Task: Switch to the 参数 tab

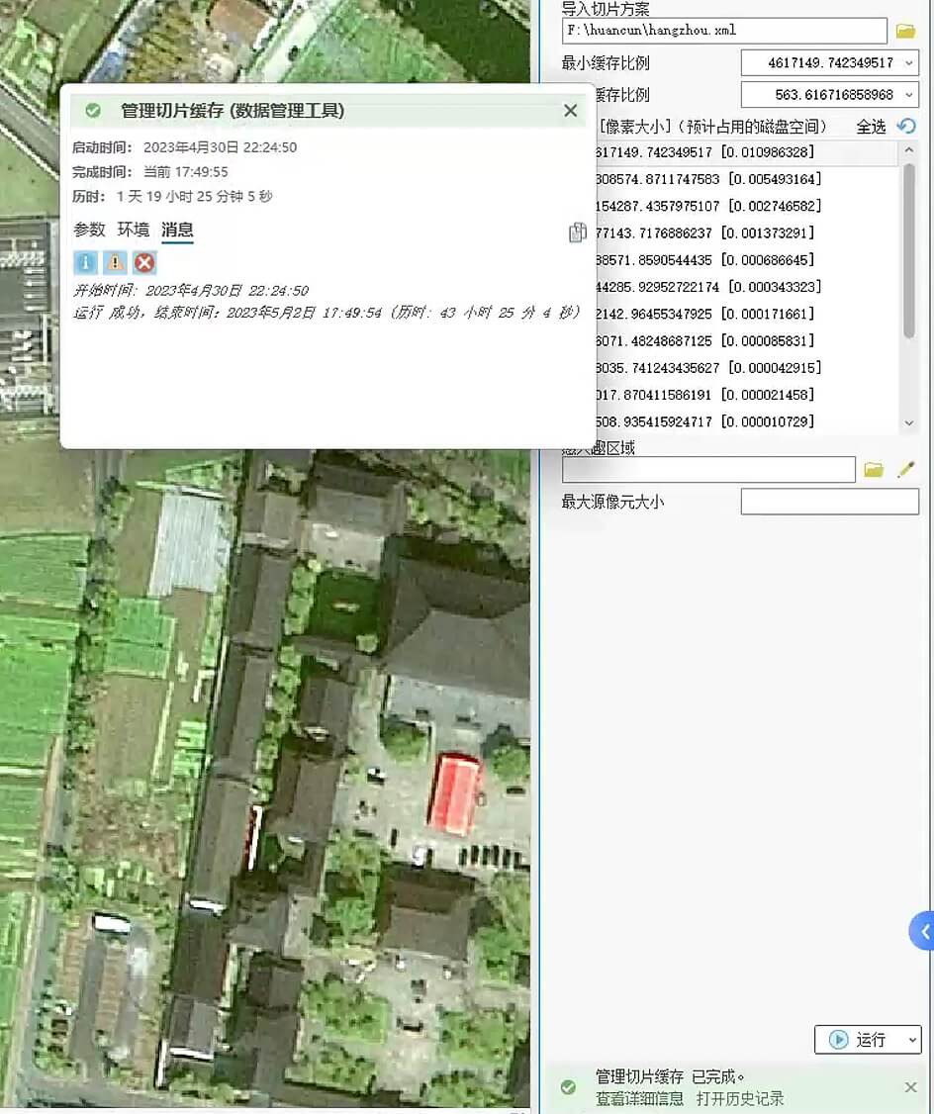Action: point(89,230)
